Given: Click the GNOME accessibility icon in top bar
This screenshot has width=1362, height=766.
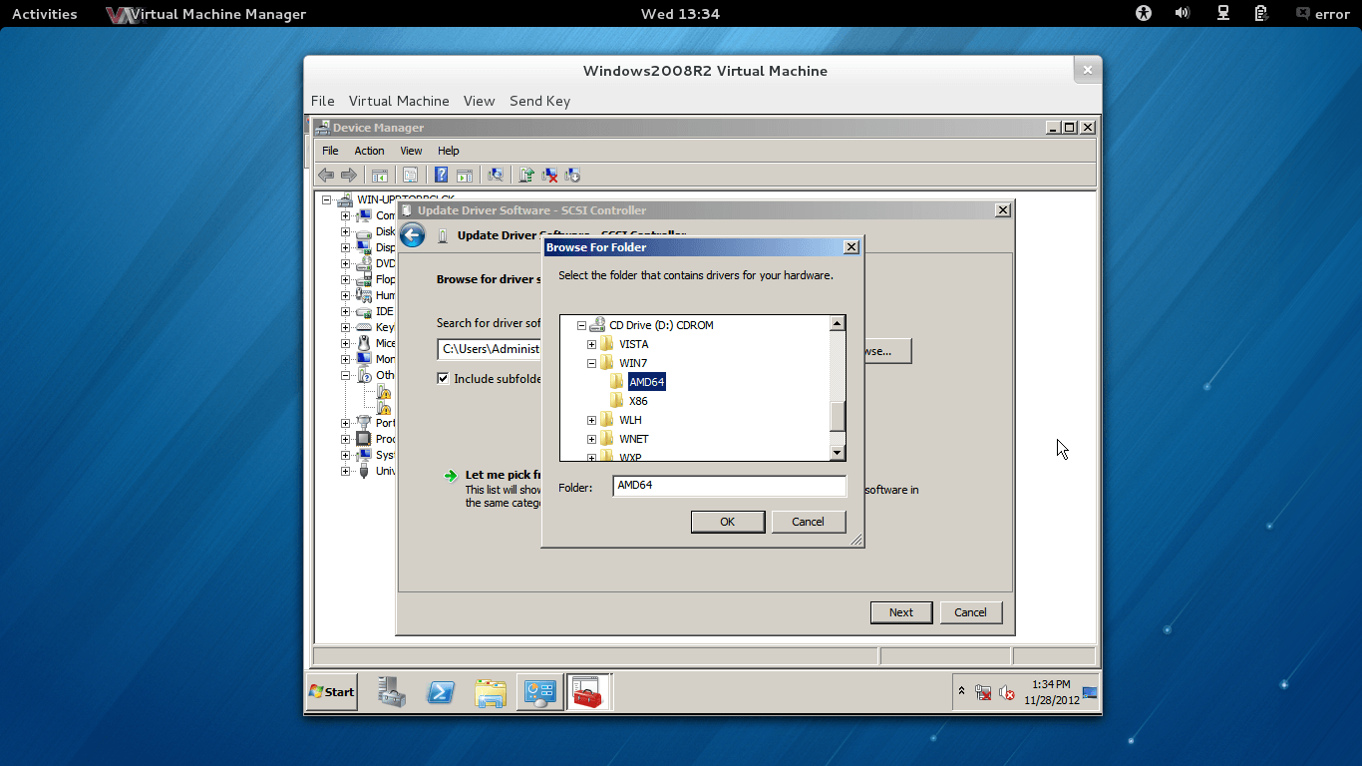Looking at the screenshot, I should click(1143, 13).
